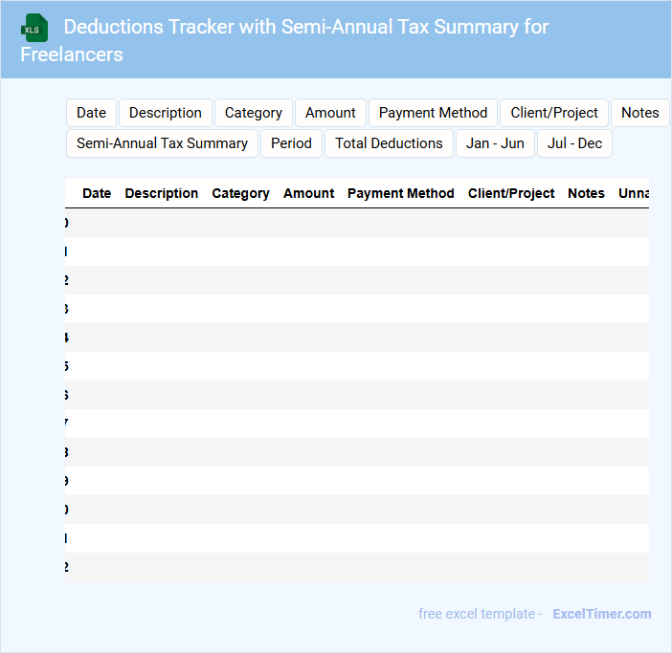Open the Notes tag
The height and width of the screenshot is (653, 672).
(639, 113)
